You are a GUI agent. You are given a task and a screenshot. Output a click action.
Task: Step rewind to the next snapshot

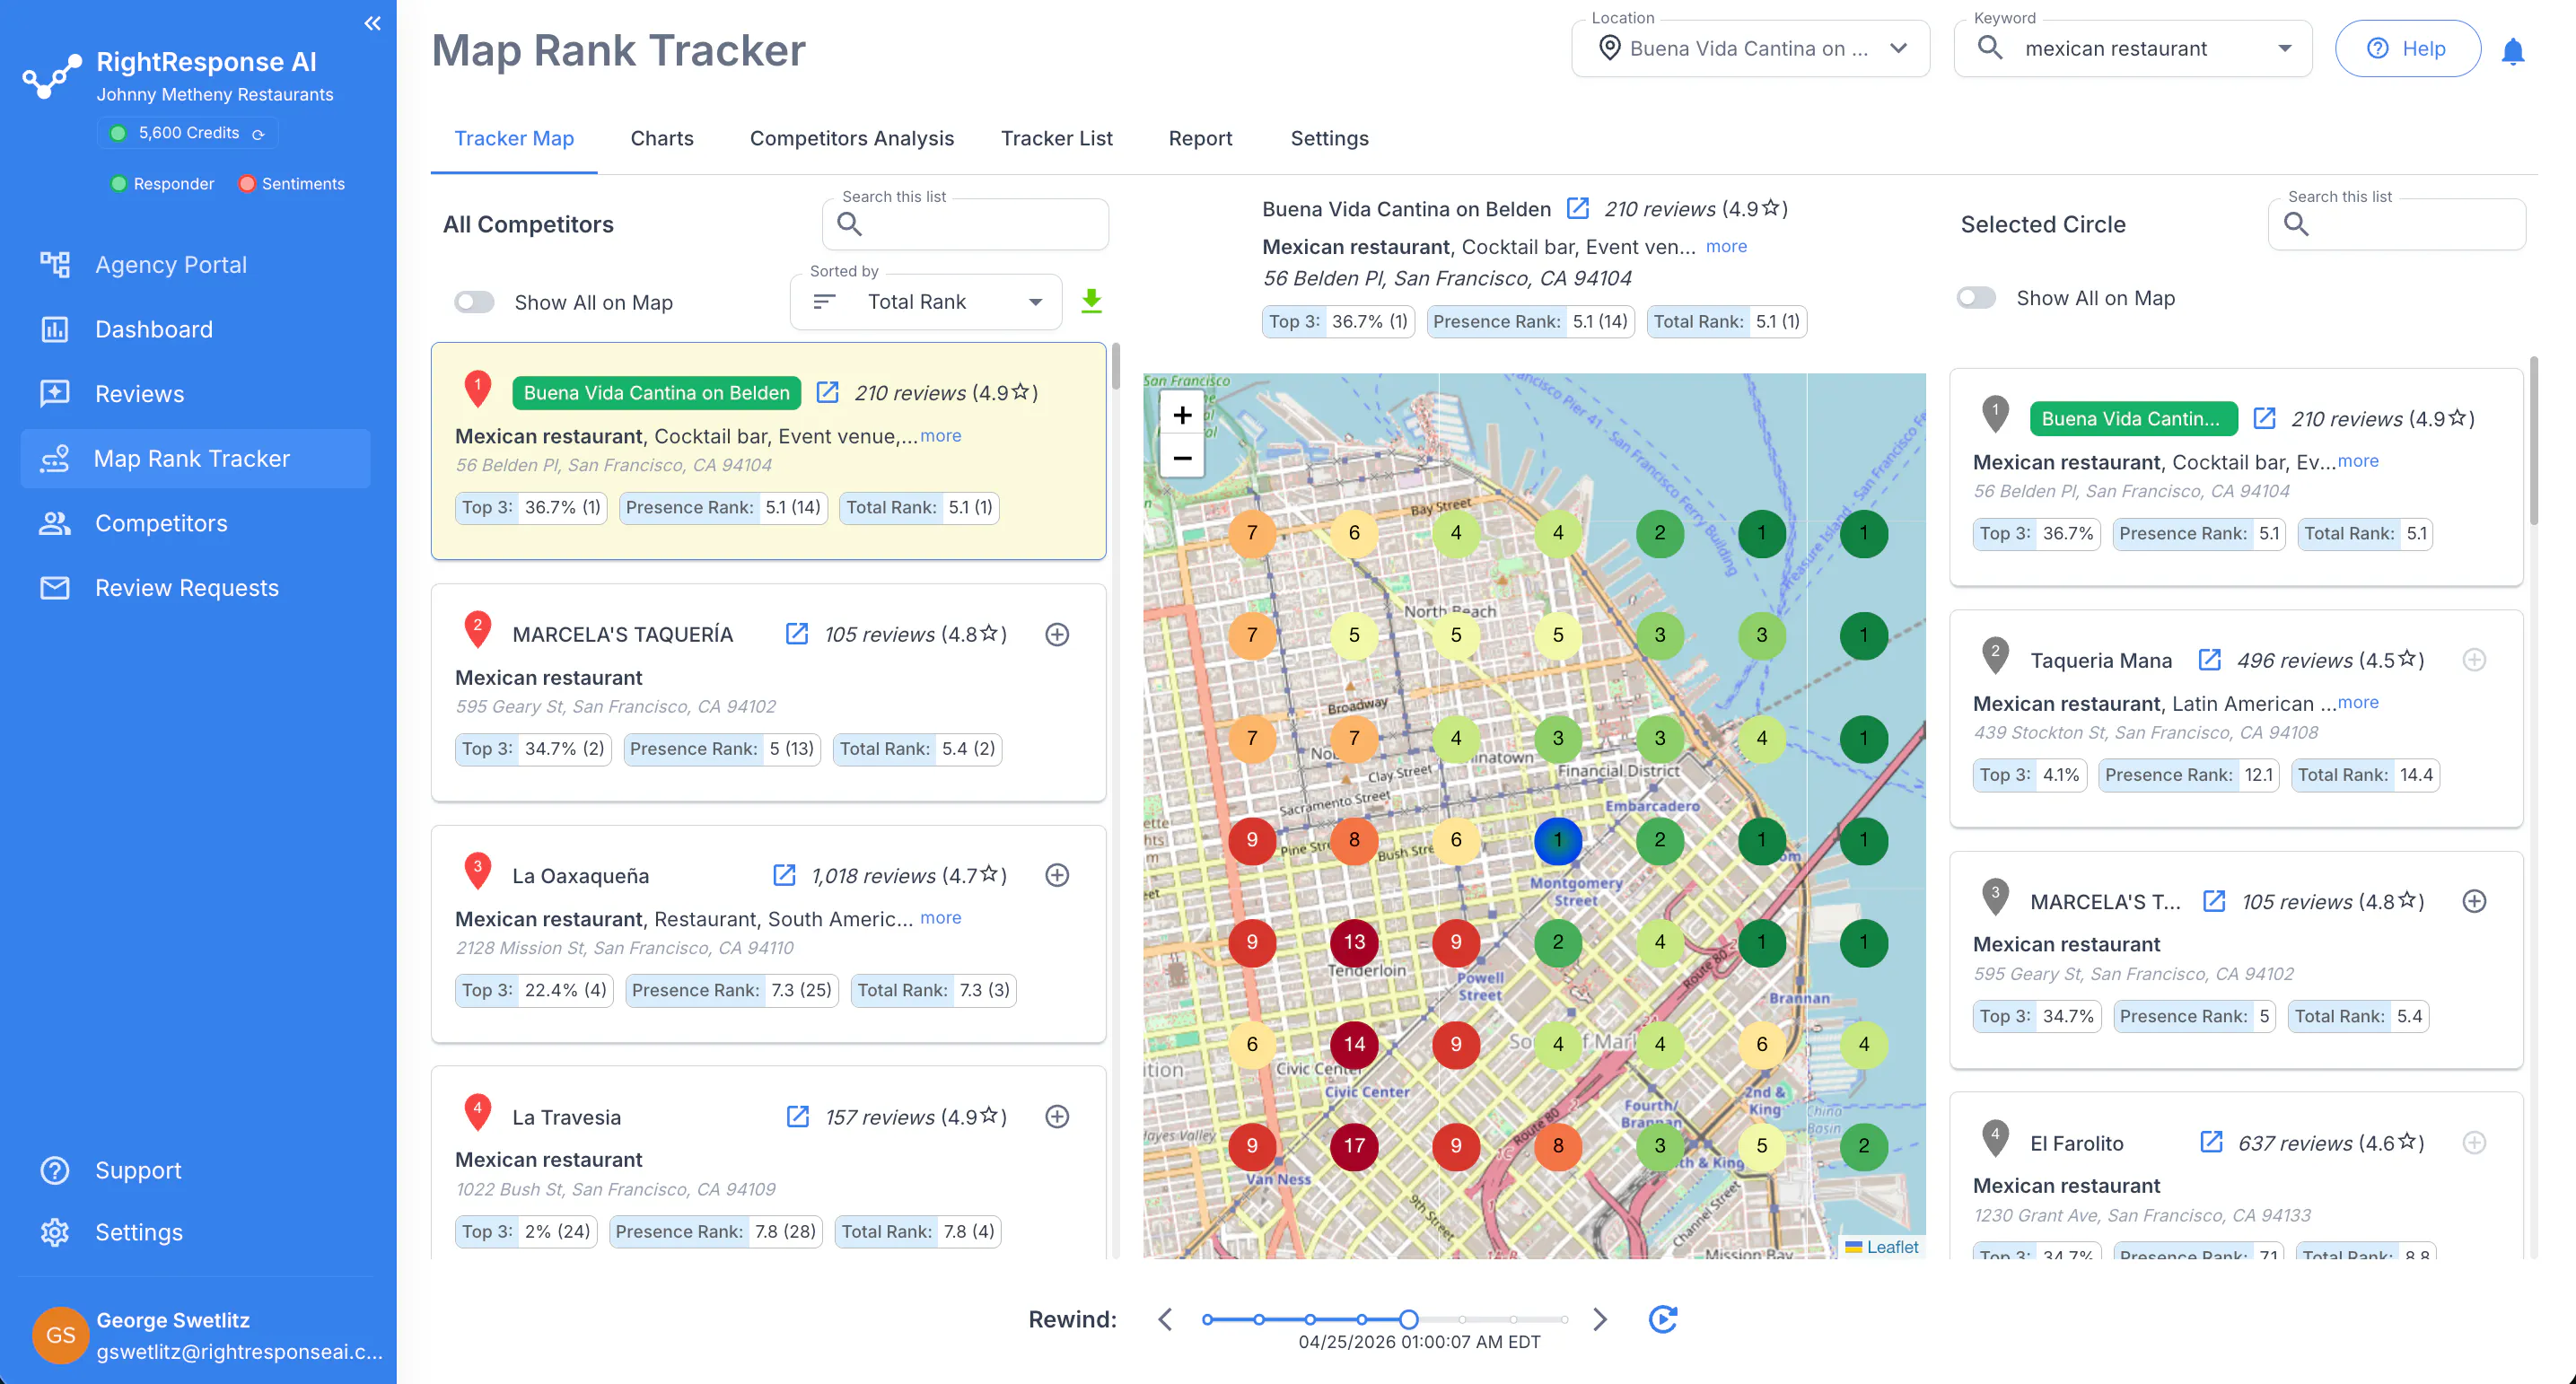click(1600, 1319)
